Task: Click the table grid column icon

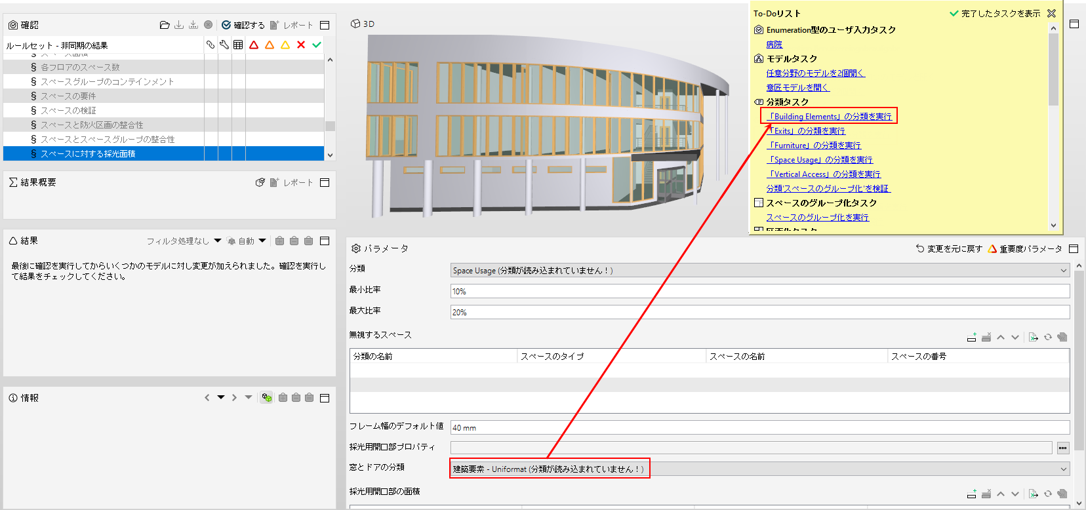Action: pos(238,45)
